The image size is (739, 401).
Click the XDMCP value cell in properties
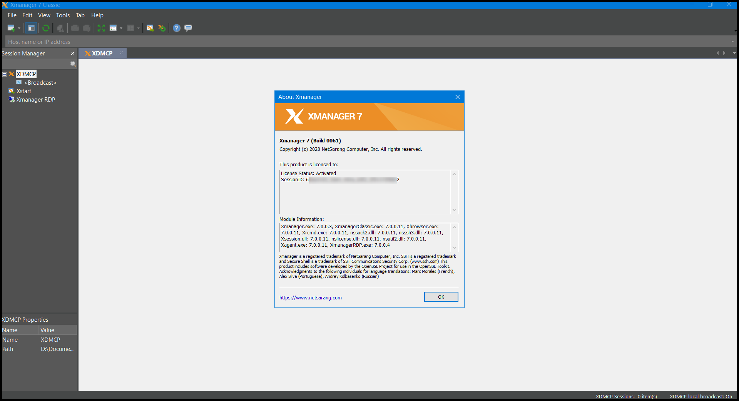tap(50, 340)
